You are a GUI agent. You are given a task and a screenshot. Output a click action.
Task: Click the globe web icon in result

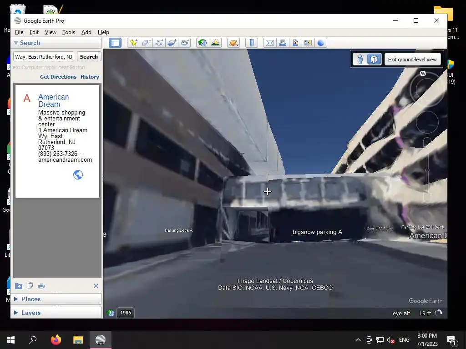point(78,175)
